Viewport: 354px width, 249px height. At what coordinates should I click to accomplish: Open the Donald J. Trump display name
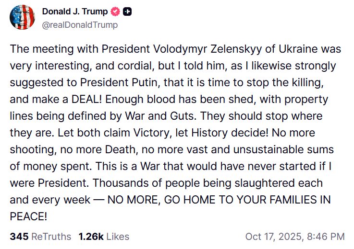pyautogui.click(x=75, y=11)
